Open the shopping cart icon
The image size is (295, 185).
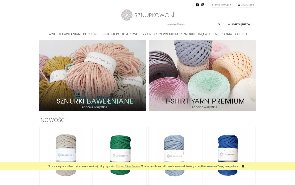(x=229, y=24)
